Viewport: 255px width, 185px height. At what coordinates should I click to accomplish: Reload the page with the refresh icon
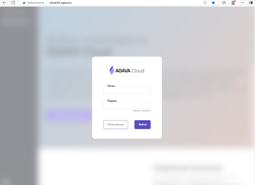[x=13, y=3]
